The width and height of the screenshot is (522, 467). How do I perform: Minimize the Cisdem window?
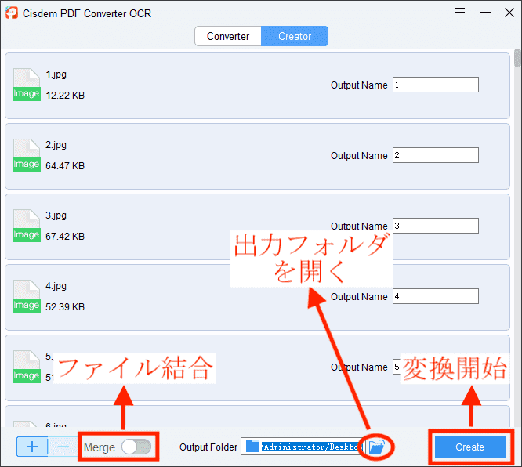coord(485,13)
